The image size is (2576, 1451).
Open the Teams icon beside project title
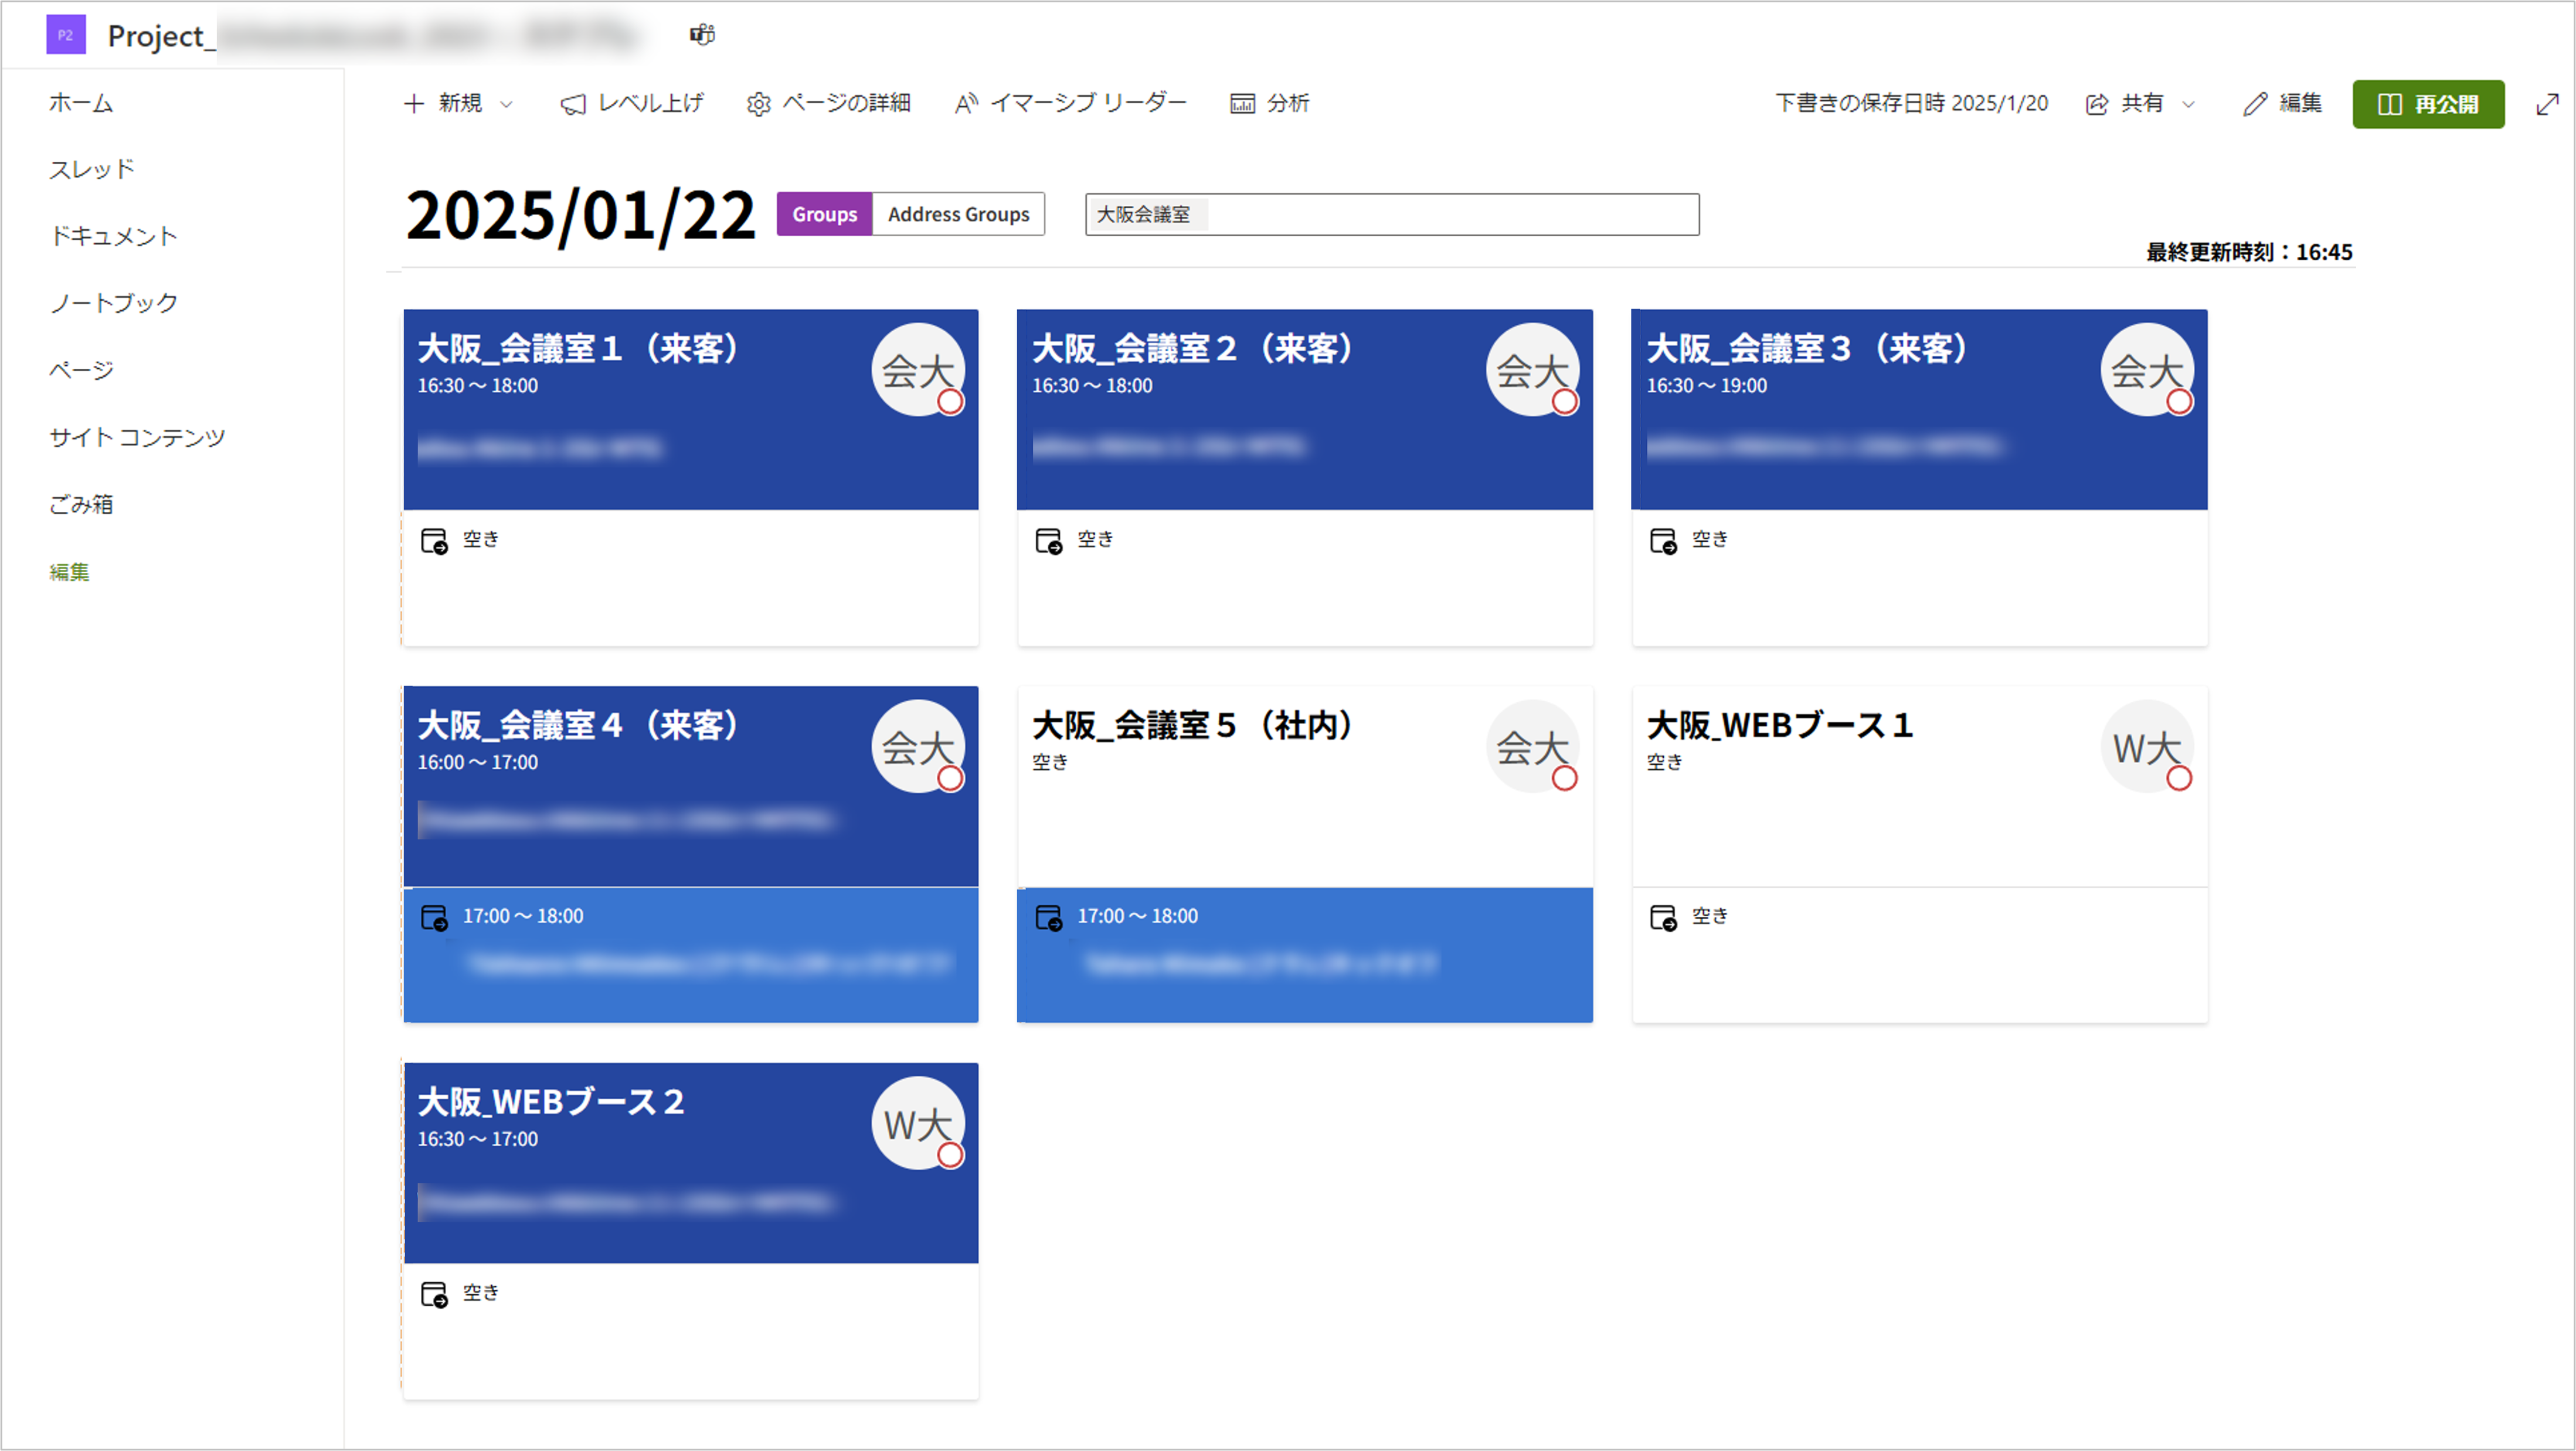[x=702, y=35]
